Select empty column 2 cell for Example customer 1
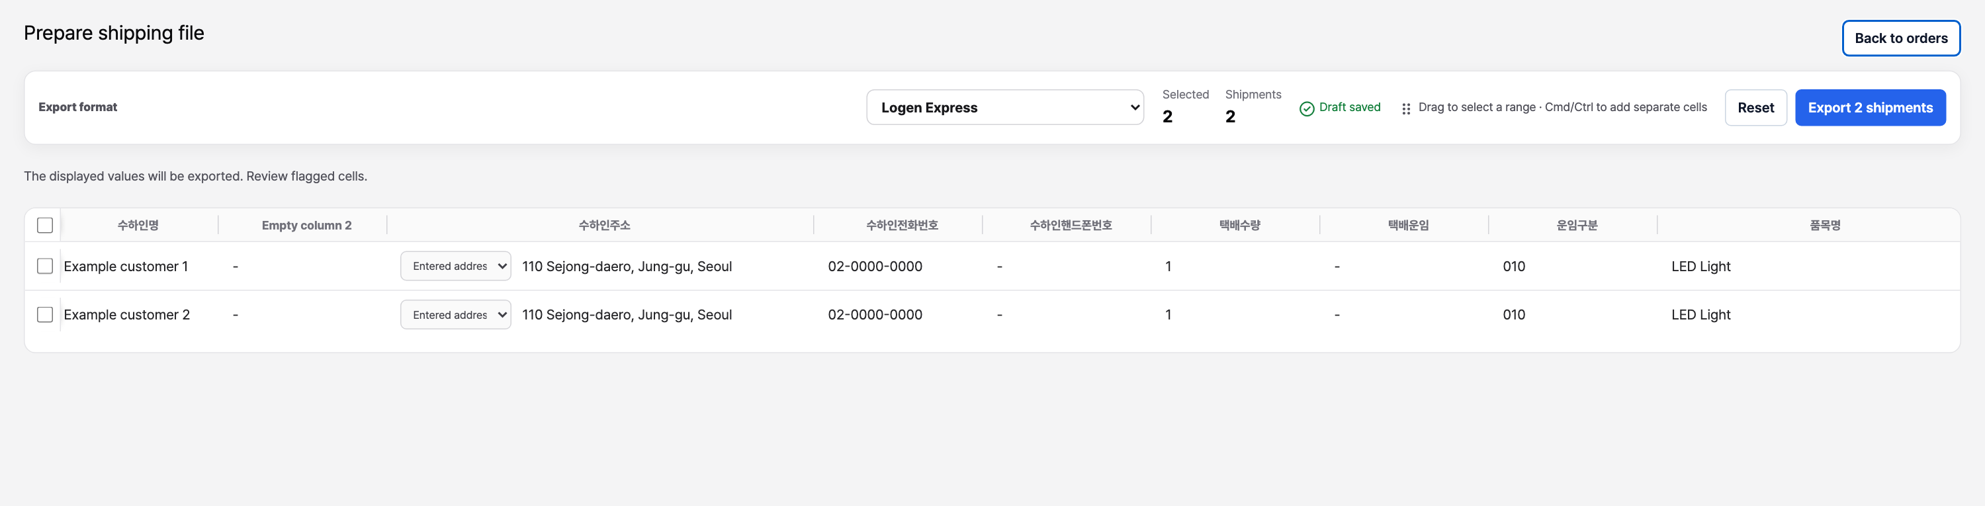The image size is (1985, 506). tap(303, 266)
